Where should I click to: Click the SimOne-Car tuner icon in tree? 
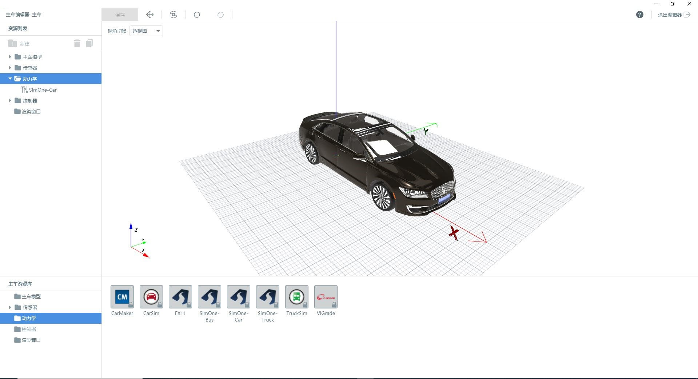(x=24, y=89)
